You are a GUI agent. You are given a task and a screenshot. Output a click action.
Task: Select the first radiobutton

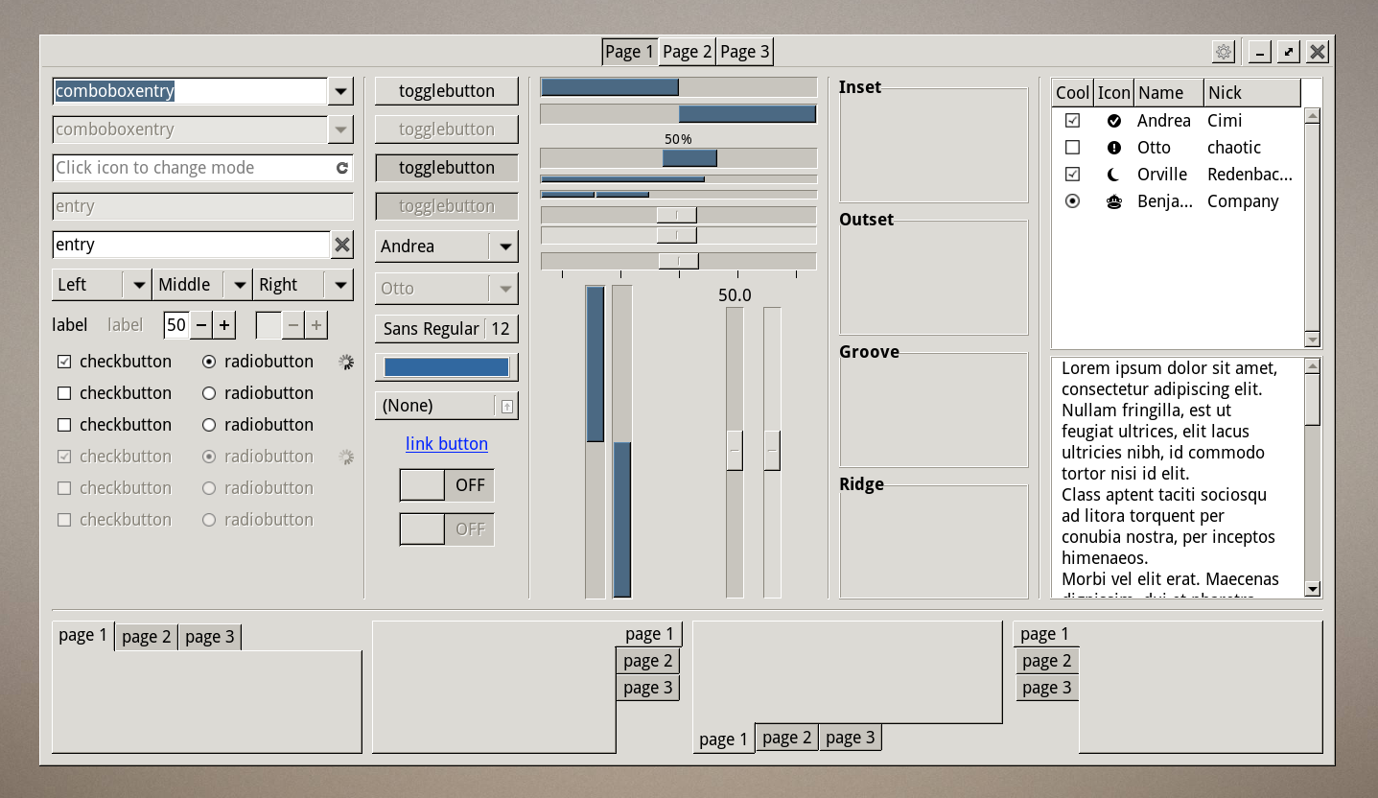click(x=209, y=362)
